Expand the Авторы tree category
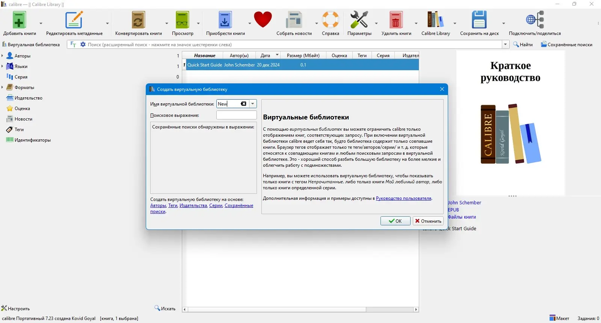 2,56
